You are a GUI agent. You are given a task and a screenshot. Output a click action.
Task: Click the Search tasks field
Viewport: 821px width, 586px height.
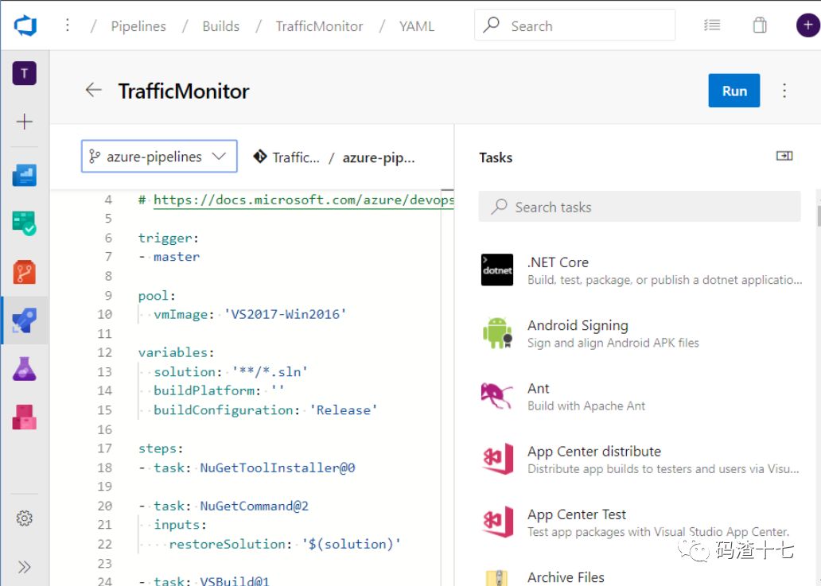[x=640, y=207]
